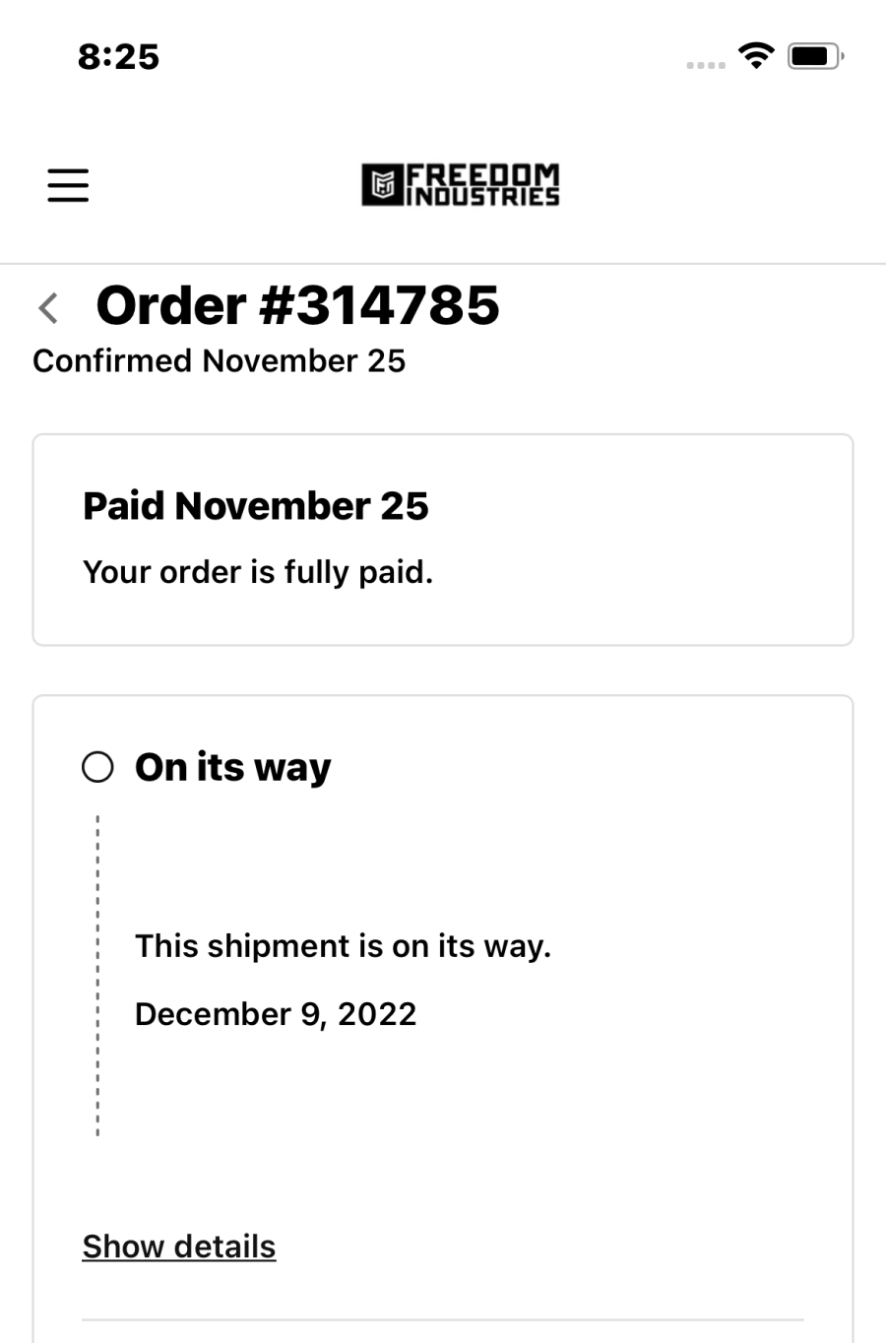Click the Confirmed November 25 text

(x=219, y=360)
